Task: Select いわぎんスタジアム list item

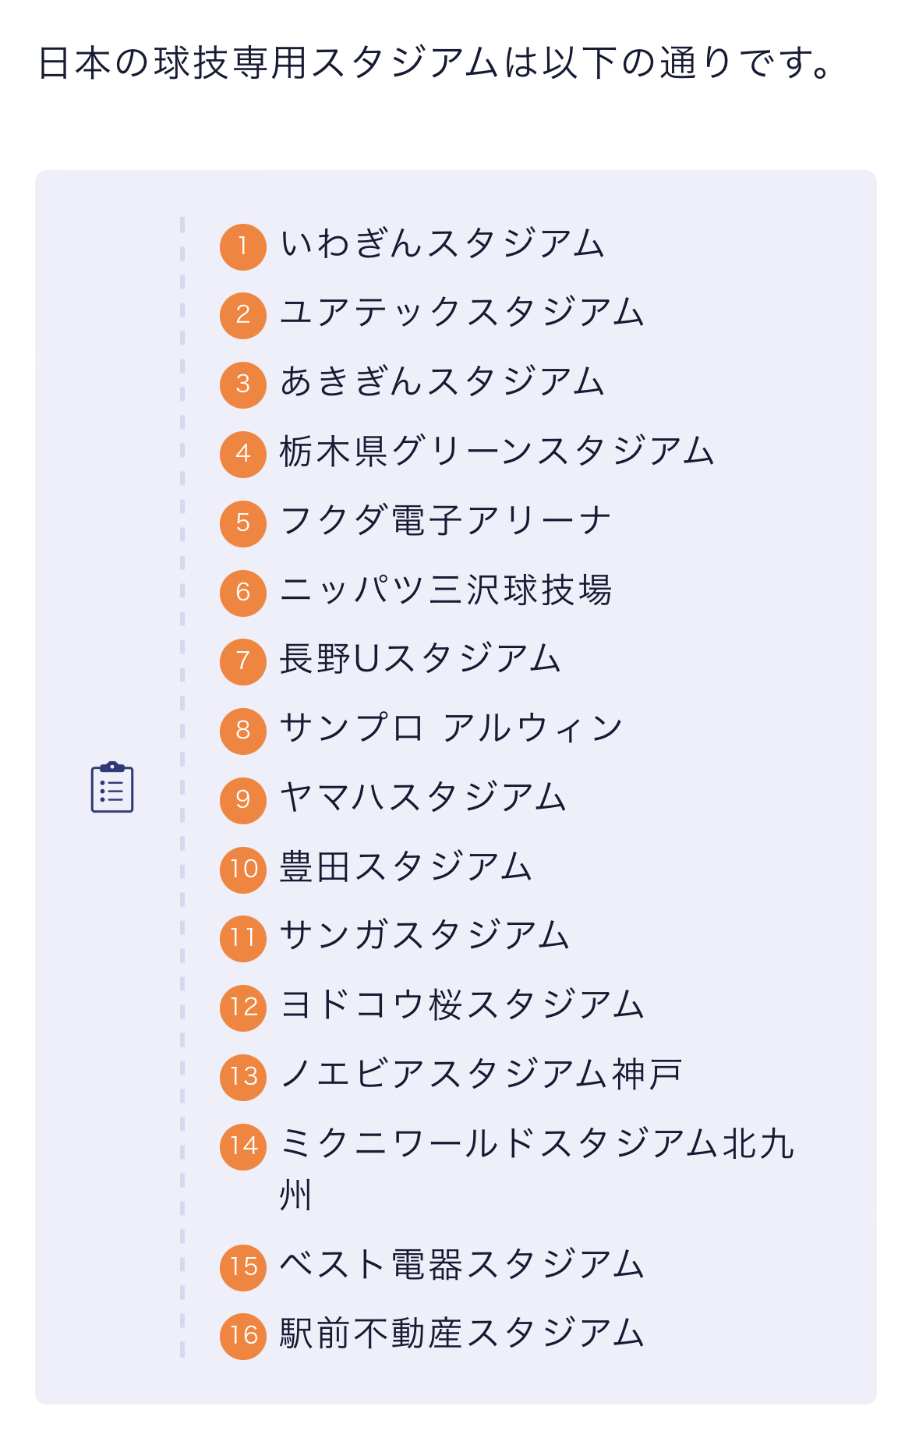Action: [442, 244]
